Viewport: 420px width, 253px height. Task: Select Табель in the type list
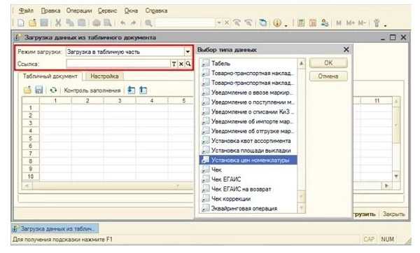(x=248, y=63)
